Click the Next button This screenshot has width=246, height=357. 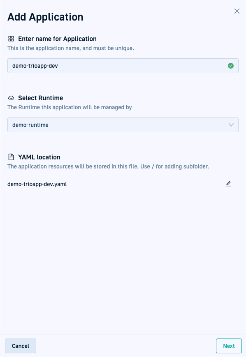[229, 346]
